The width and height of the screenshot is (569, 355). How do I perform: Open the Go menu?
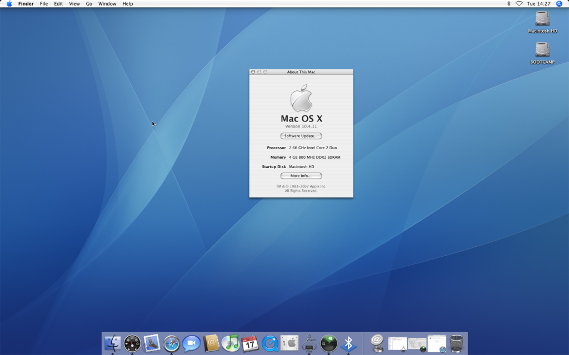click(x=89, y=4)
